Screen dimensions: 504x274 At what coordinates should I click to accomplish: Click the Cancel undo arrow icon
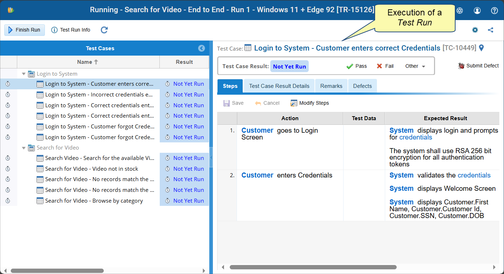click(x=258, y=103)
